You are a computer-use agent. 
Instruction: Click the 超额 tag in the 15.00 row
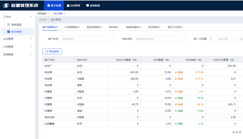tap(179, 111)
